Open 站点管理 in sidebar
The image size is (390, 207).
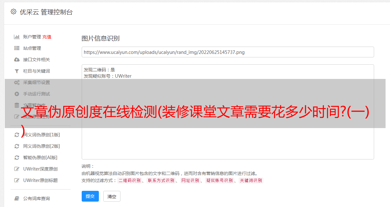point(32,48)
